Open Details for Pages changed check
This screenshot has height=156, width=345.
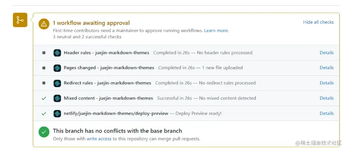(x=326, y=68)
